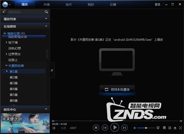Collapse the 在线媒体 panel chevron

pos(46,26)
